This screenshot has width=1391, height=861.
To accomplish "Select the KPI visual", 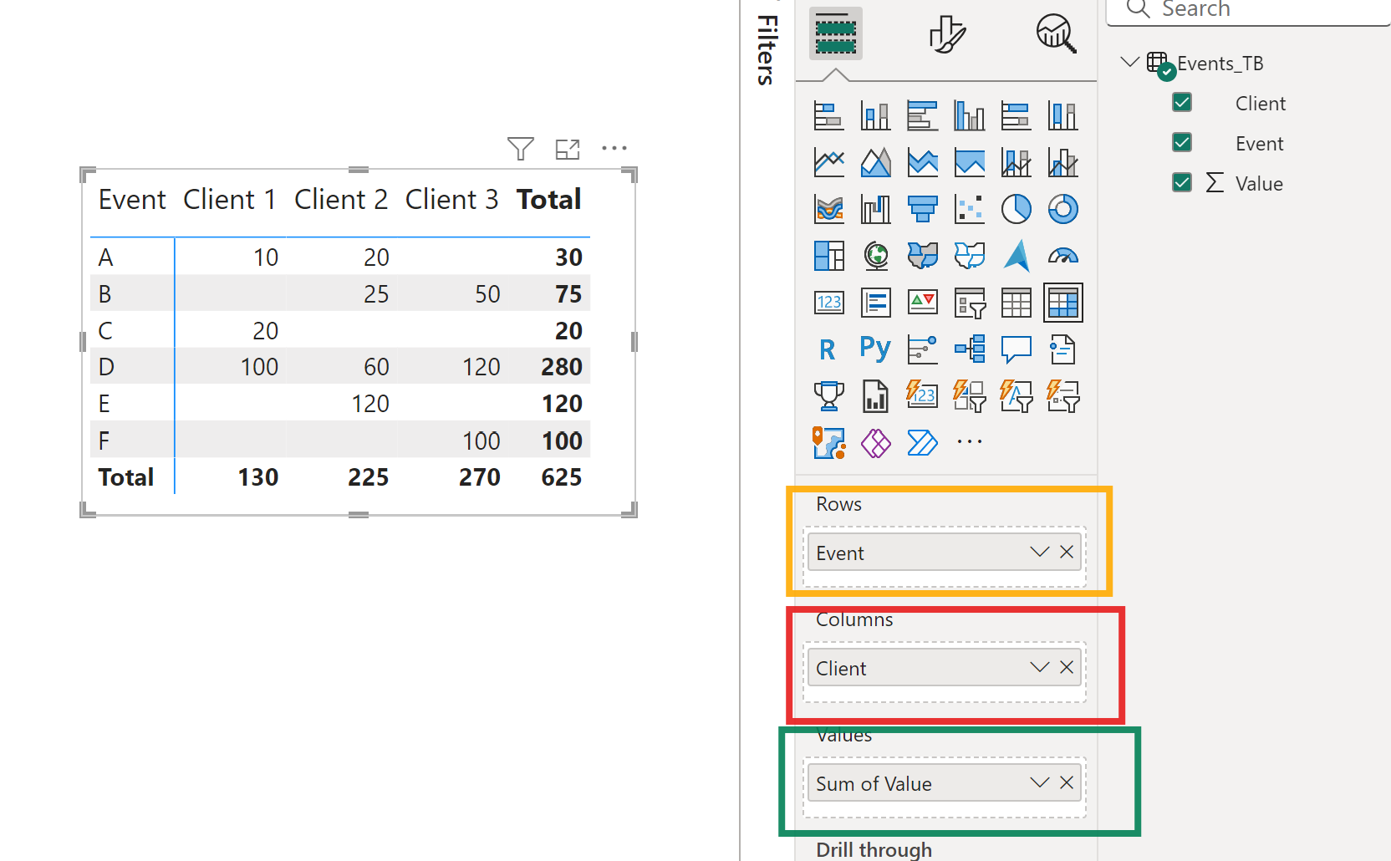I will (922, 303).
